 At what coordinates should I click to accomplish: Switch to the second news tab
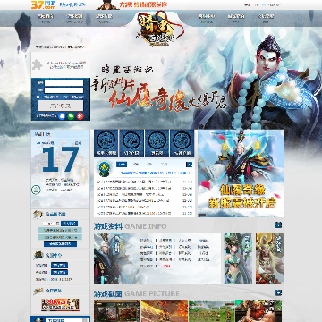coord(136,165)
